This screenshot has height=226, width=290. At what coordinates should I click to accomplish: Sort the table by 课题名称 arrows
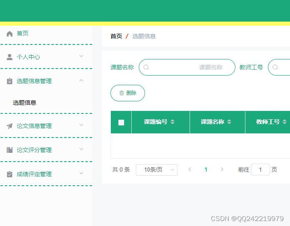pos(229,122)
